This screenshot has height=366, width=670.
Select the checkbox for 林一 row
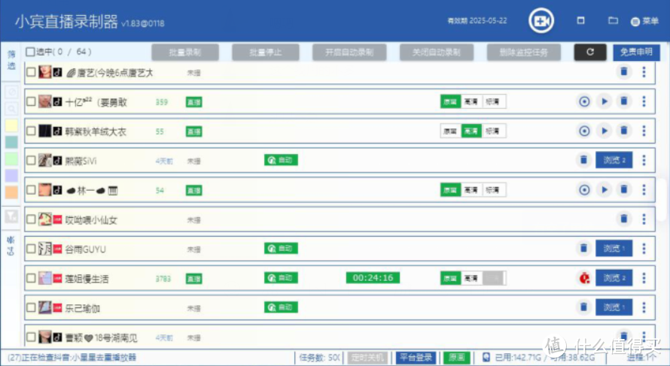31,190
